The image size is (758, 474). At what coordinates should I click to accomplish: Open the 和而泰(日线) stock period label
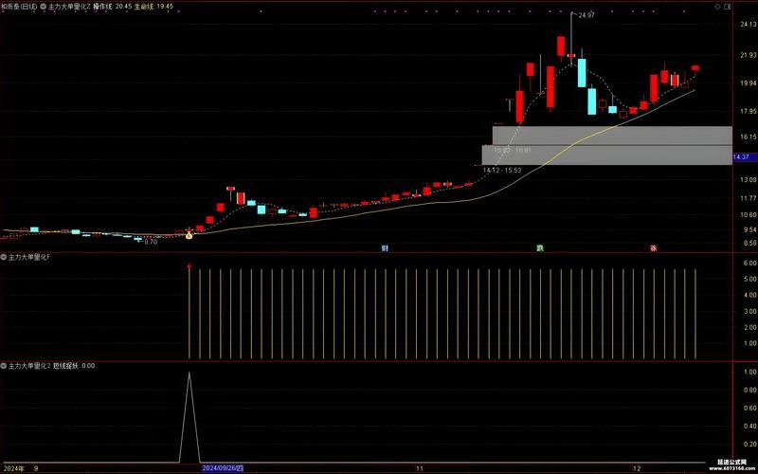pyautogui.click(x=19, y=6)
